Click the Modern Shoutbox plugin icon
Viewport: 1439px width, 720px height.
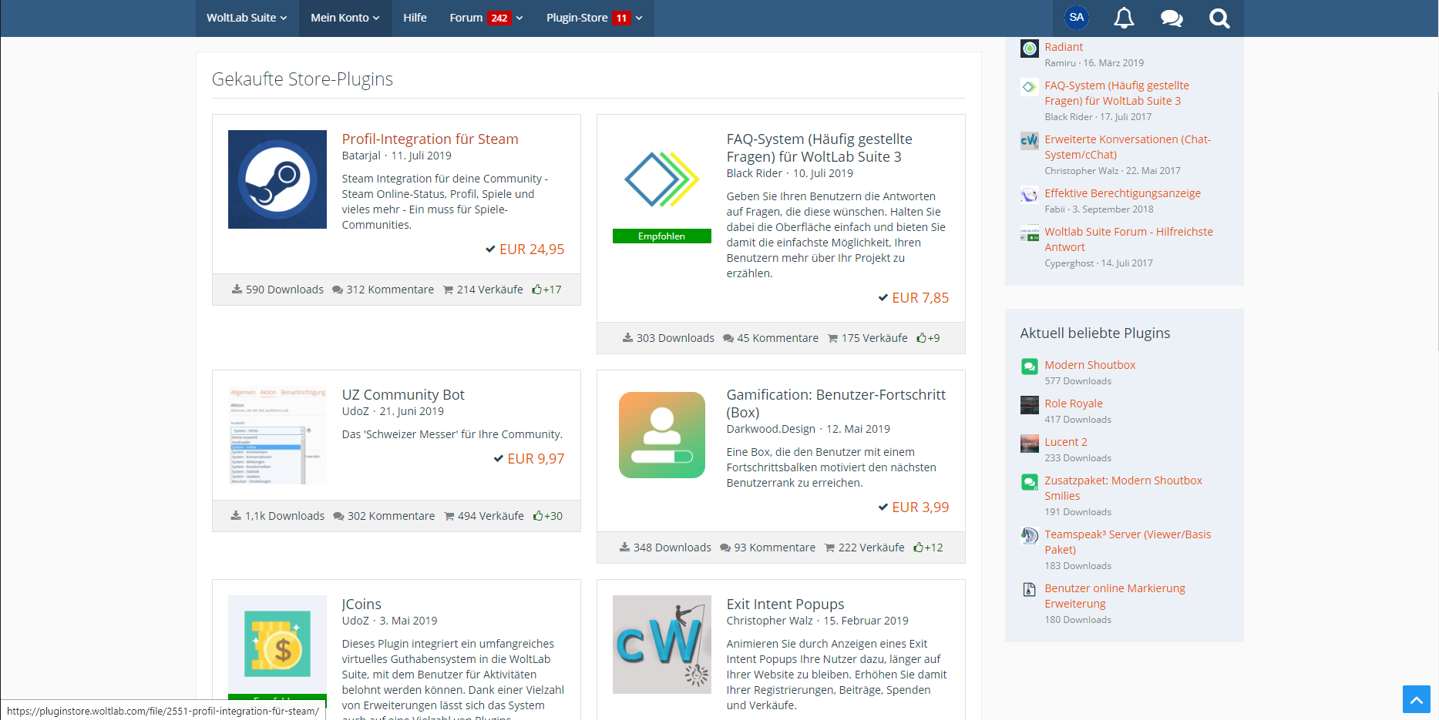pos(1029,367)
